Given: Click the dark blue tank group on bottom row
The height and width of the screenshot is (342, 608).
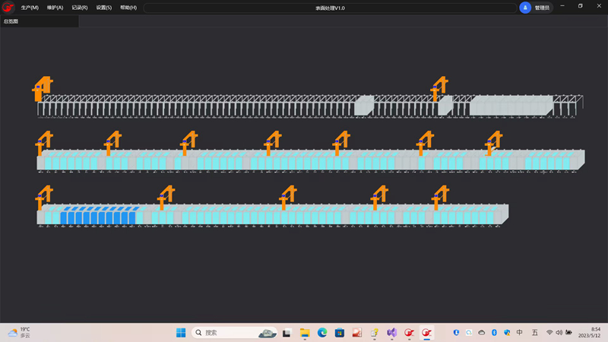Looking at the screenshot, I should pos(98,217).
